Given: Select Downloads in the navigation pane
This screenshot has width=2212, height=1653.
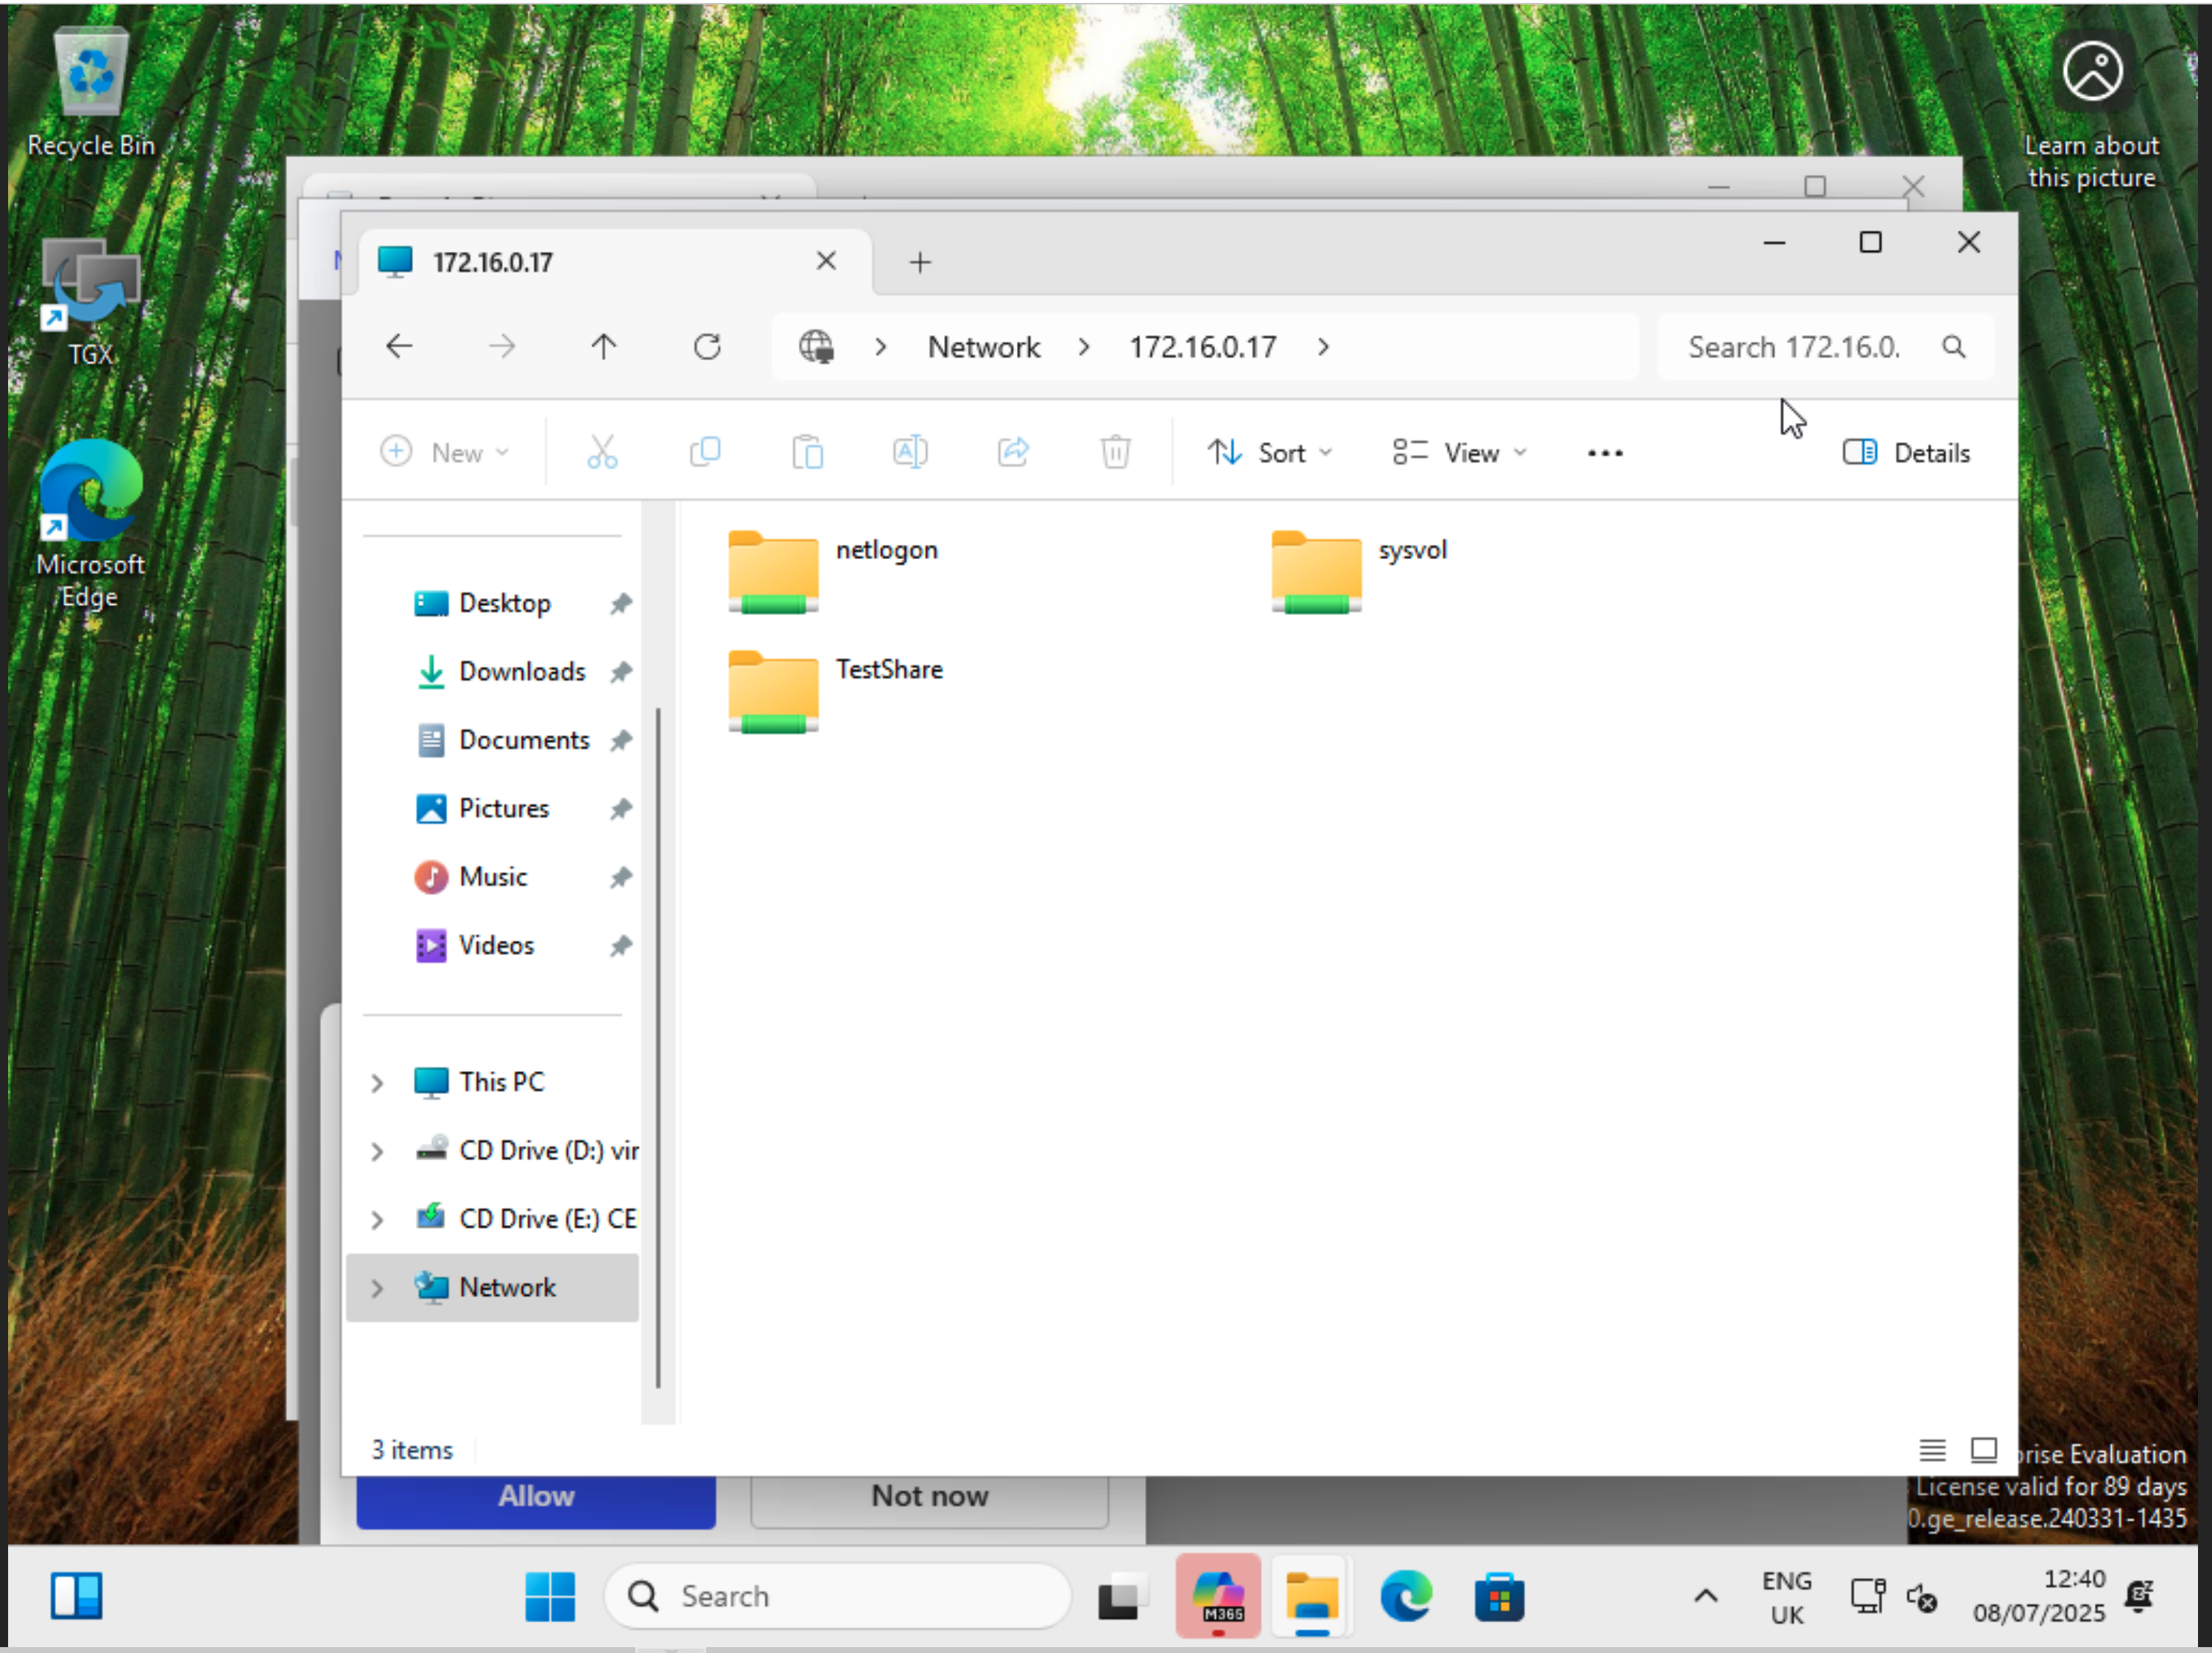Looking at the screenshot, I should (521, 671).
